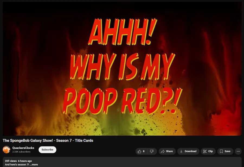Like the video with thumbs up

point(141,151)
